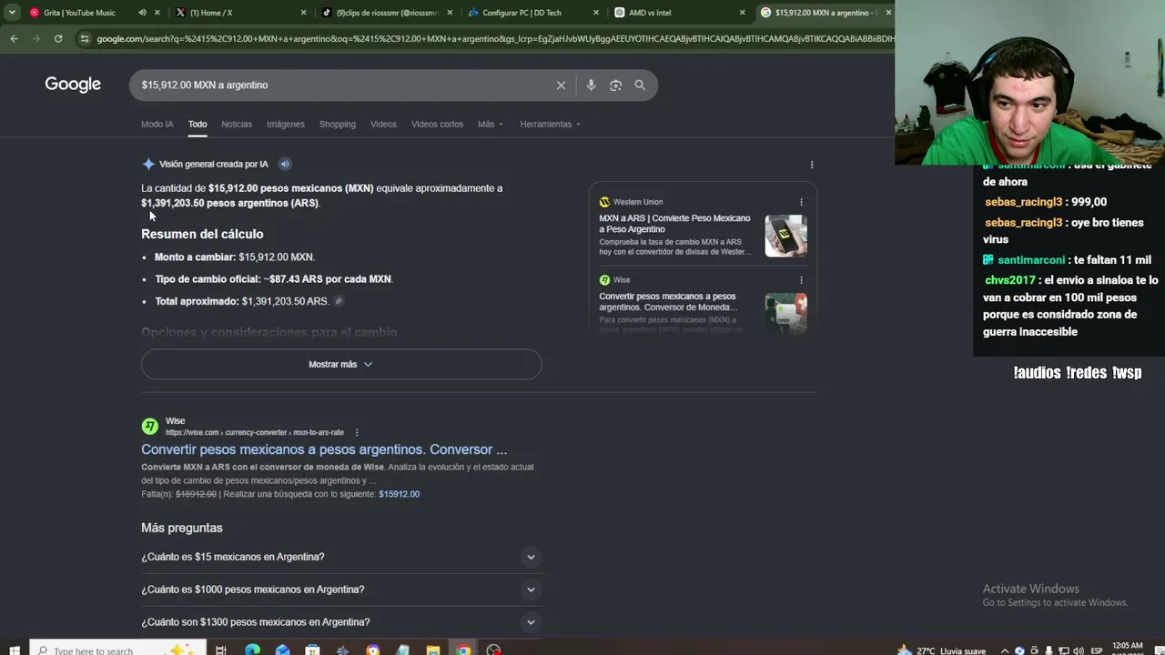
Task: Open File Explorer from the taskbar
Action: point(433,650)
